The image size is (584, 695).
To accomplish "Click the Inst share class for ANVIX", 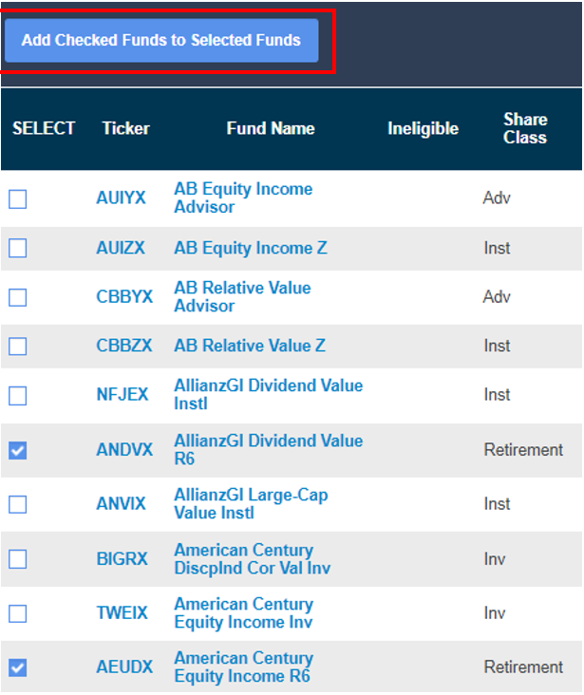I will tap(497, 503).
